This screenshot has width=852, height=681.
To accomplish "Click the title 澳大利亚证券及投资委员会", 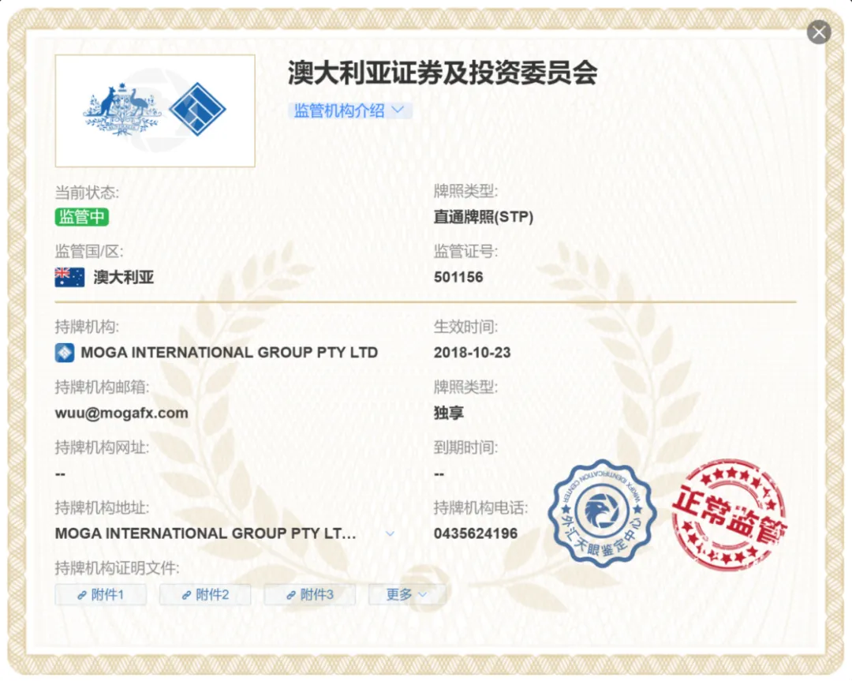I will pyautogui.click(x=443, y=73).
